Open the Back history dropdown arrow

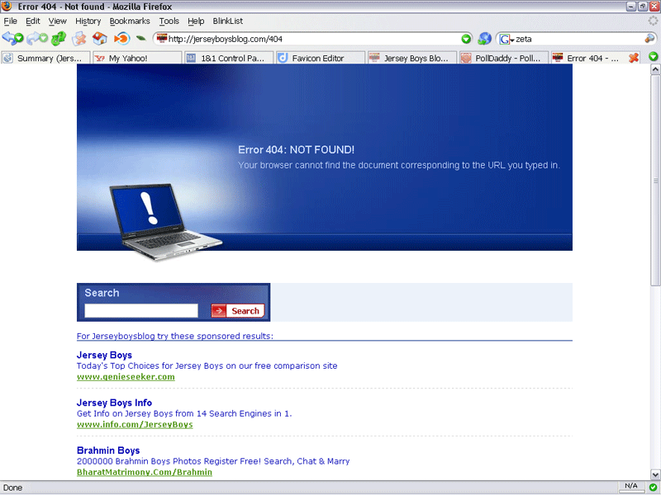[18, 39]
